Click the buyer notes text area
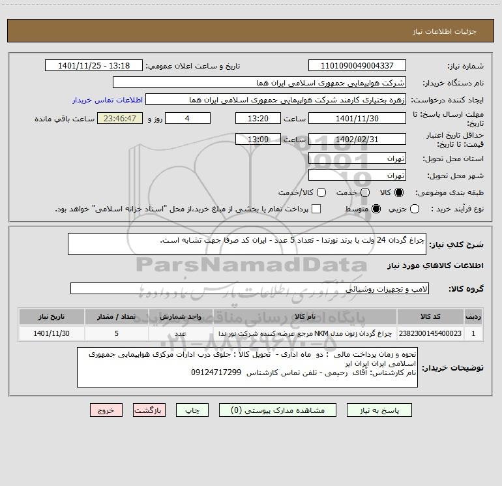 click(247, 367)
